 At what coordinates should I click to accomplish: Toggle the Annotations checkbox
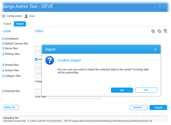pyautogui.click(x=3, y=39)
